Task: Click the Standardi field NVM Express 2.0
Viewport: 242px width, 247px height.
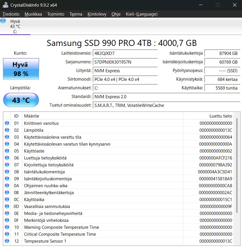Action: click(x=167, y=96)
